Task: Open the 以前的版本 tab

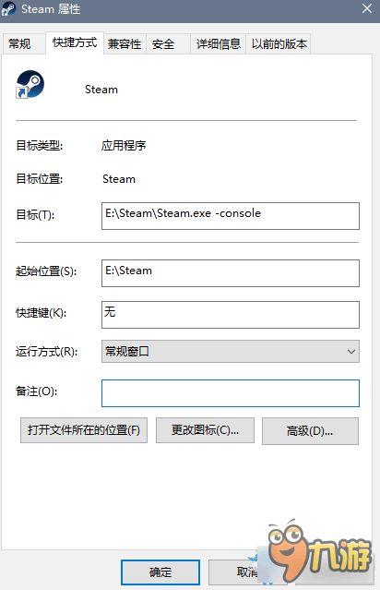Action: tap(279, 44)
